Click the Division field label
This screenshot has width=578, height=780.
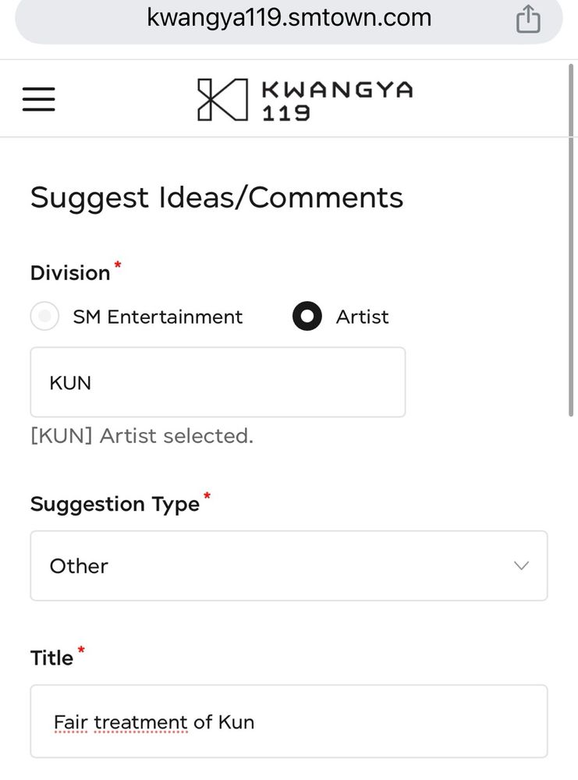point(70,273)
